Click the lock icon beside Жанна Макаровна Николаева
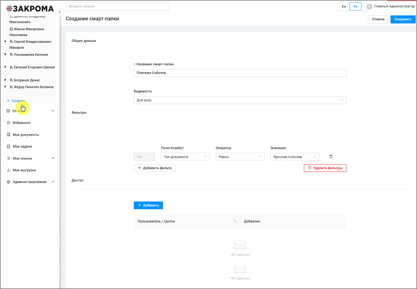The image size is (417, 289). (11, 29)
